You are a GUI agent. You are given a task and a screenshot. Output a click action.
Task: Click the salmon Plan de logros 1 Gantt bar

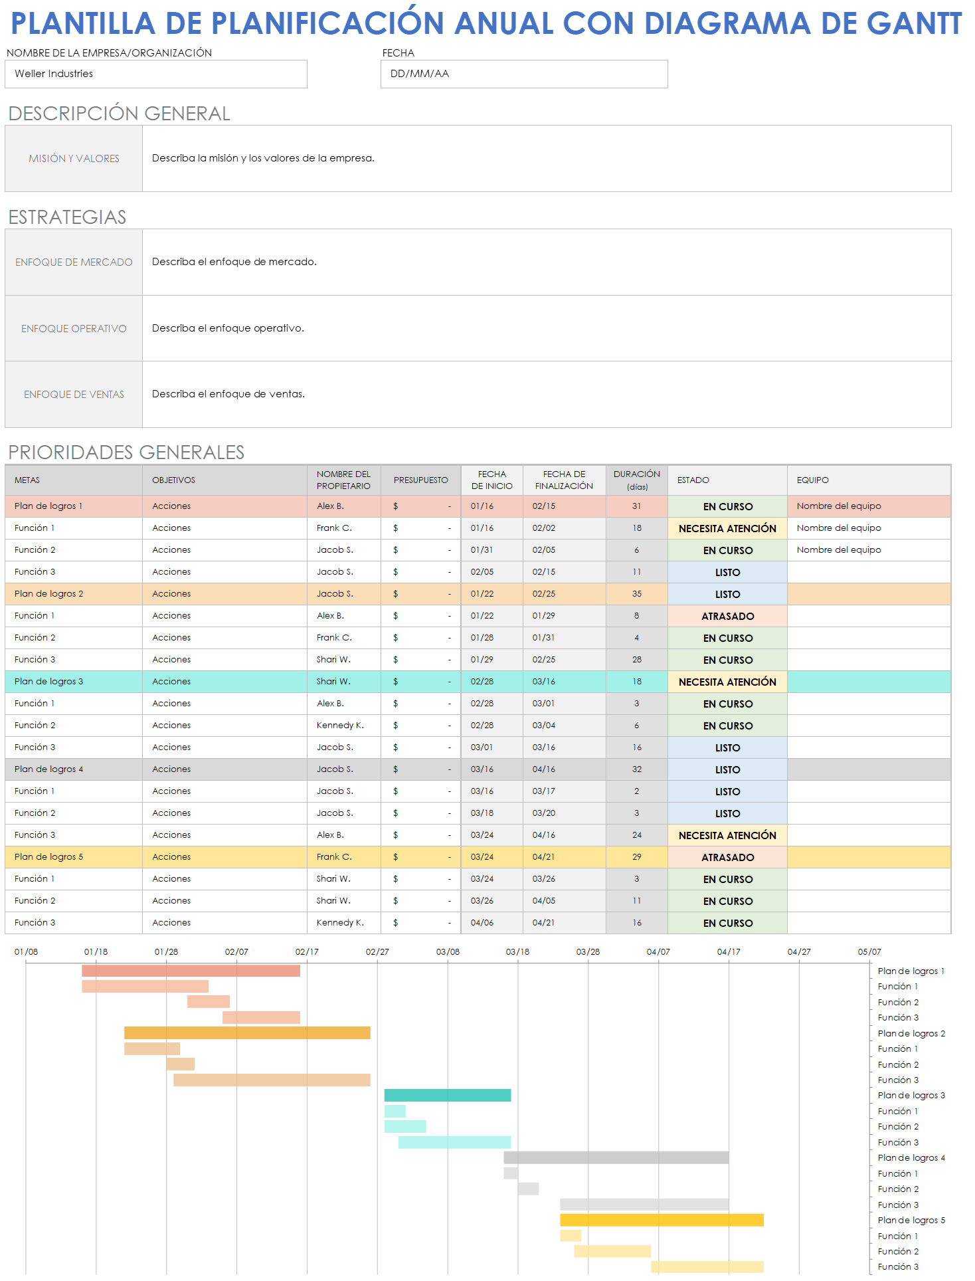(191, 971)
